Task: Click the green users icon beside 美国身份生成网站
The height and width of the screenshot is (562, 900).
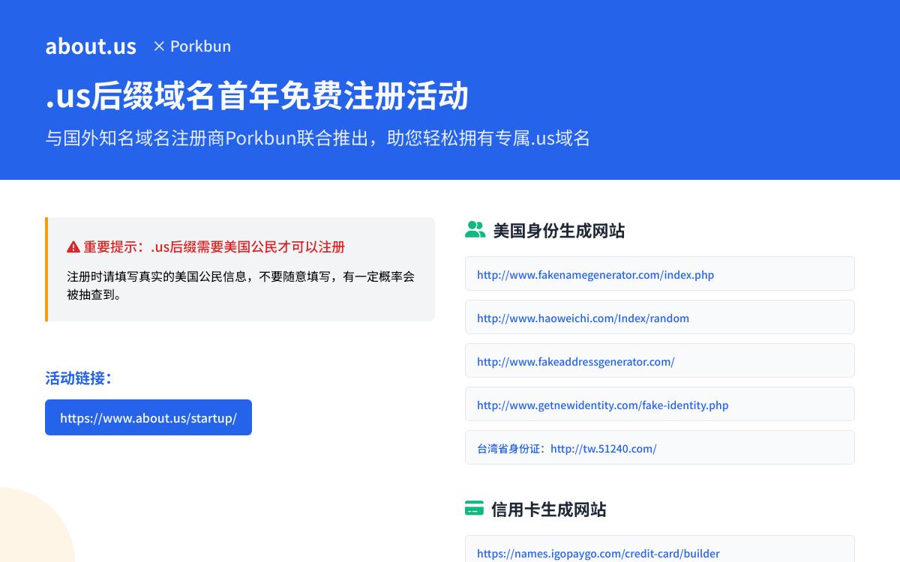Action: tap(475, 230)
